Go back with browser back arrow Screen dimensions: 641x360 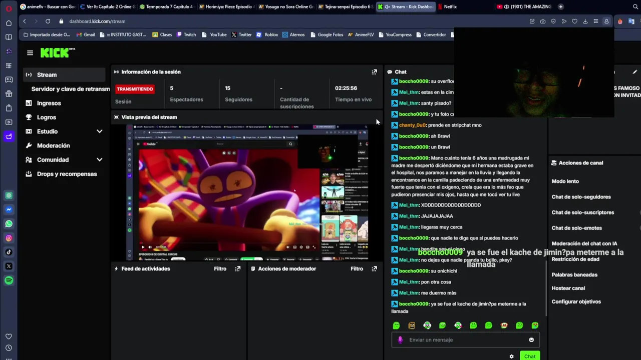(25, 21)
